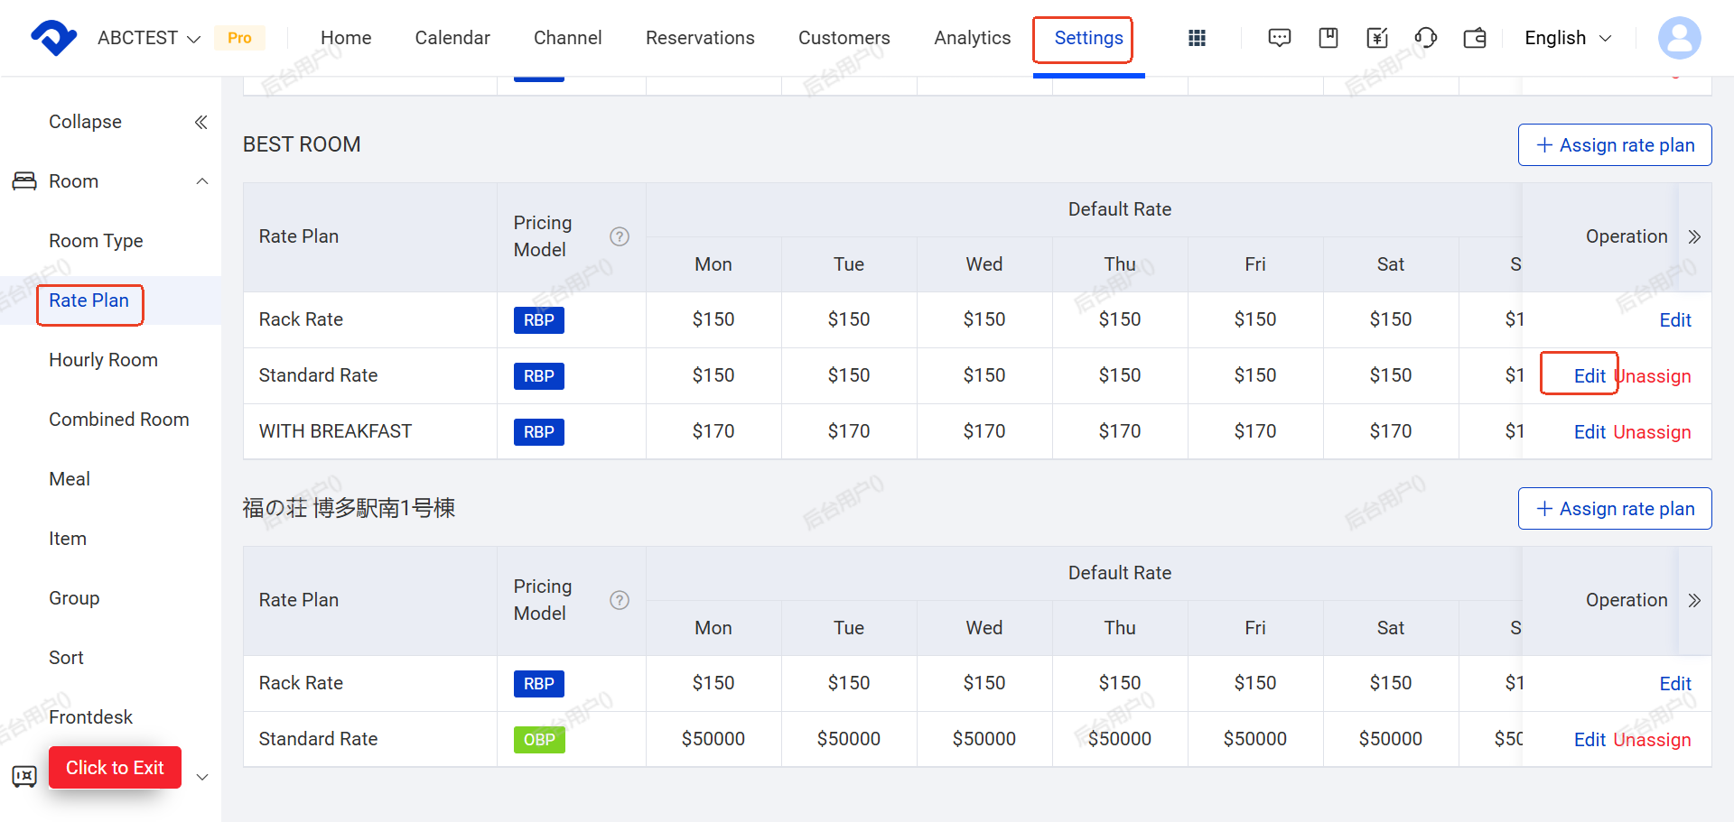Open Combined Room in sidebar
This screenshot has width=1734, height=822.
pos(119,420)
